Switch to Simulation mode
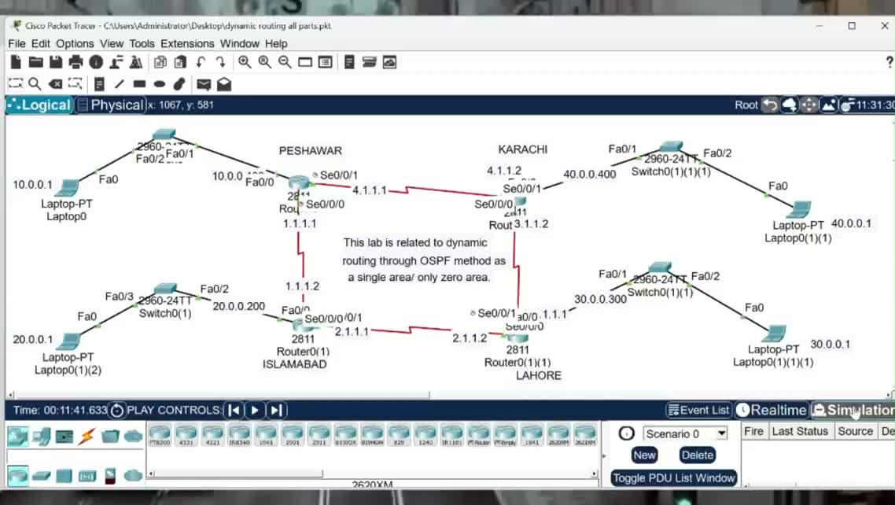This screenshot has width=895, height=505. coord(853,410)
